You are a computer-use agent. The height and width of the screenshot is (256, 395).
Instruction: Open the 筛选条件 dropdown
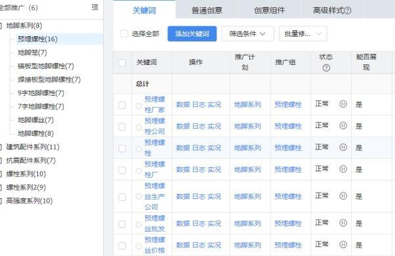coord(247,33)
